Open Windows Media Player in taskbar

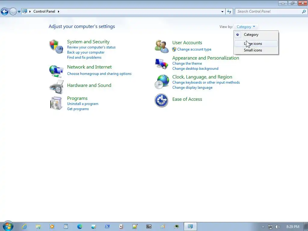[52, 226]
